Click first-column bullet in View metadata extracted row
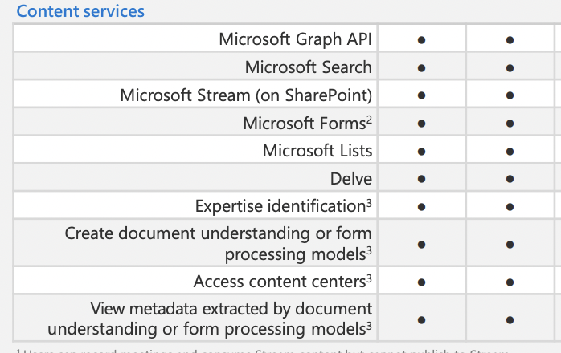Screen dimensions: 561x353 (x=421, y=320)
